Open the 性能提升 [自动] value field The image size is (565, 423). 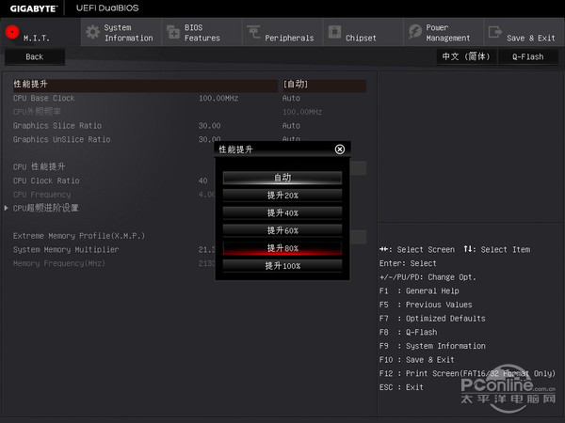(x=324, y=85)
